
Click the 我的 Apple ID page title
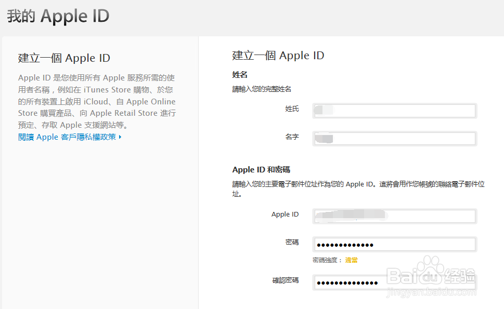click(58, 16)
